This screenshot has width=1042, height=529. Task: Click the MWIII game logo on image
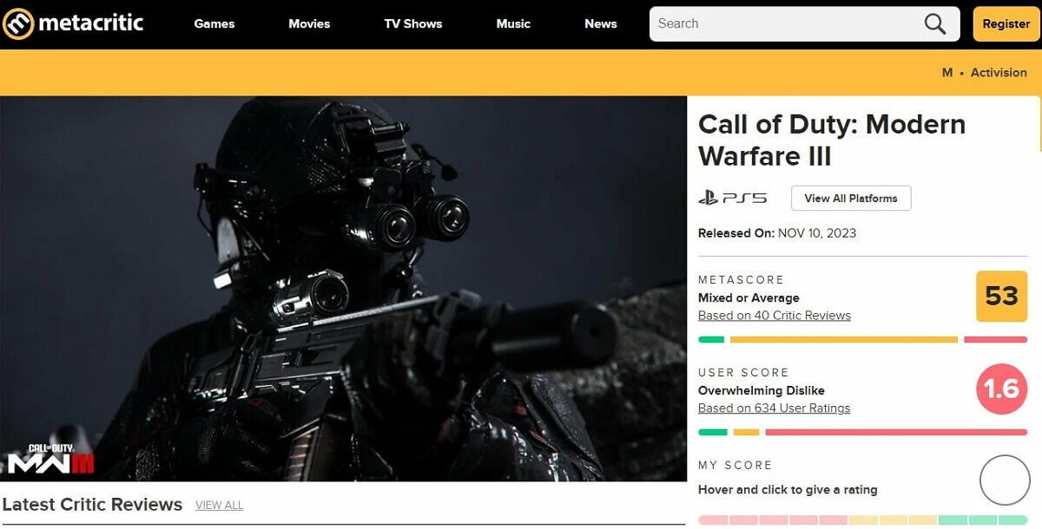click(x=50, y=460)
